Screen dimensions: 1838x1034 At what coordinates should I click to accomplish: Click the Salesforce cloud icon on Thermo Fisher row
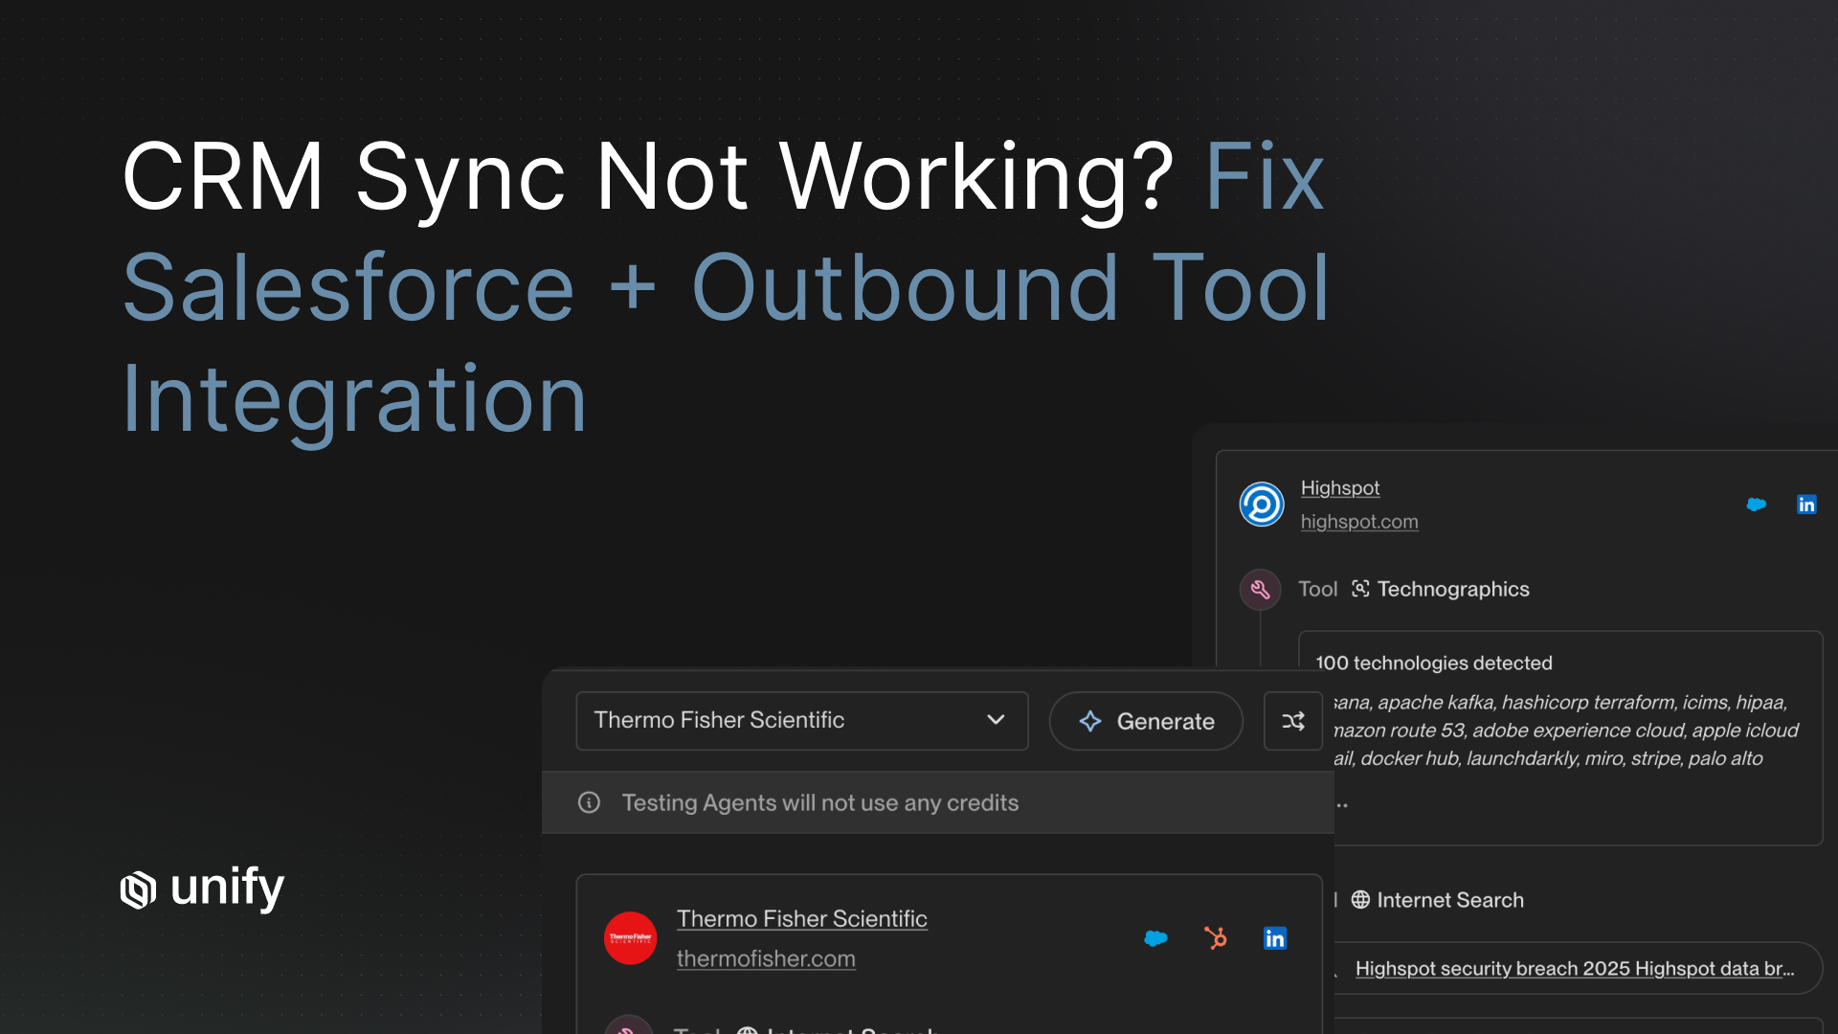tap(1156, 939)
